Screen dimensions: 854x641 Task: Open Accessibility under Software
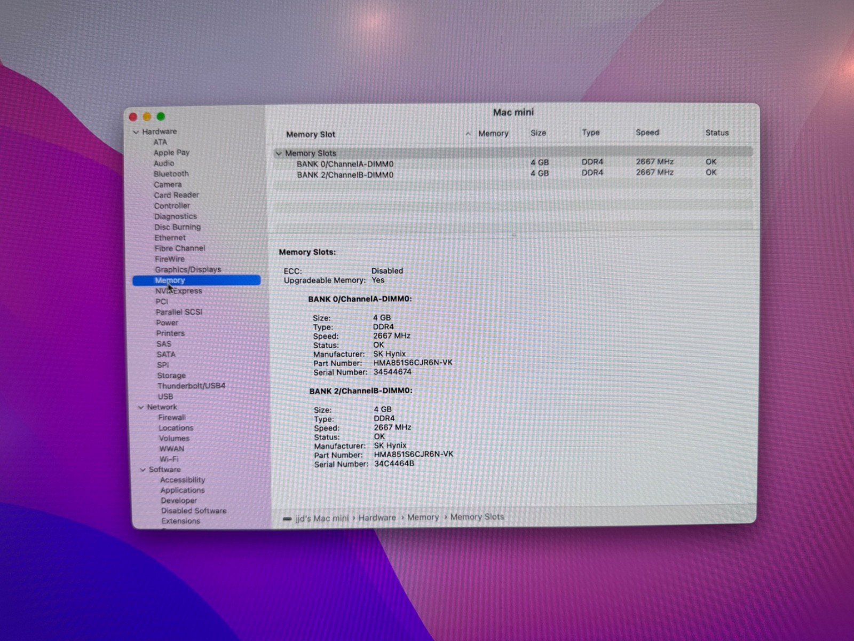(182, 480)
